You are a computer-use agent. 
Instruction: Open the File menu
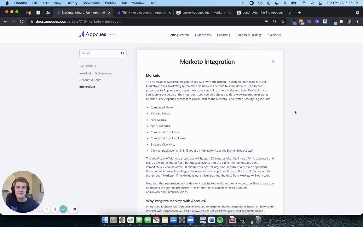(x=35, y=3)
